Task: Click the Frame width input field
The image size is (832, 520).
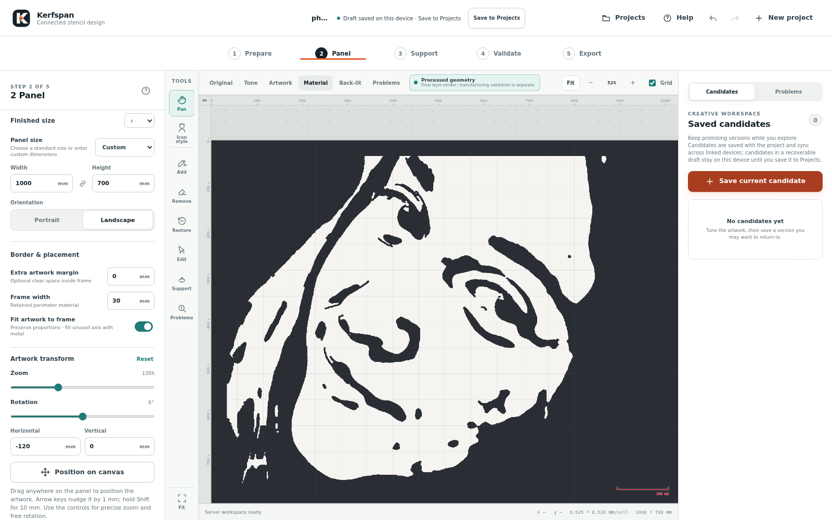Action: tap(131, 301)
